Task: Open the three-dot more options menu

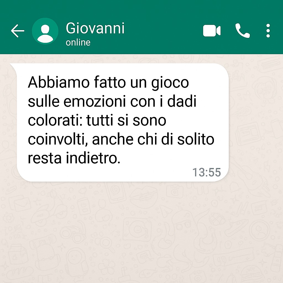Action: click(268, 31)
